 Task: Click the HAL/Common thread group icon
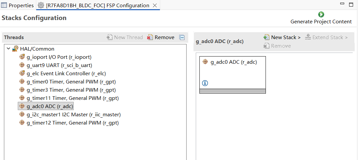click(x=15, y=49)
